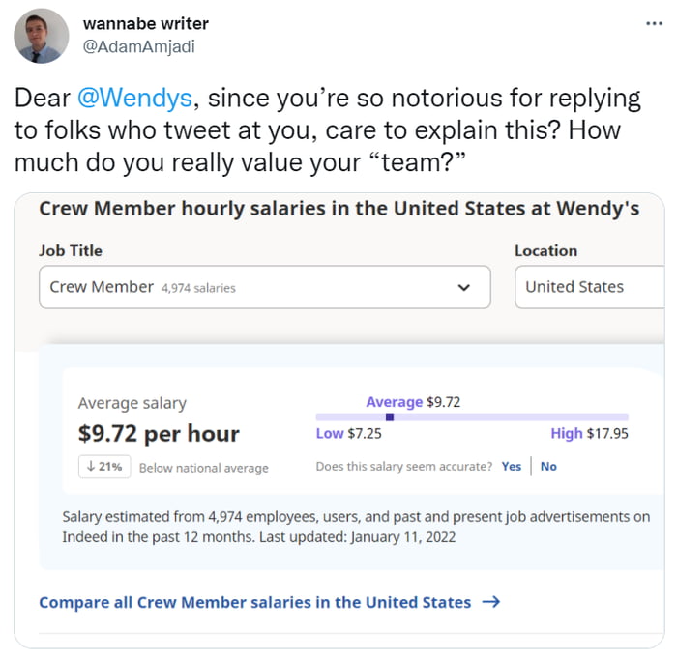Click the $9.72 per hour salary figure
This screenshot has height=659, width=677.
(x=159, y=433)
